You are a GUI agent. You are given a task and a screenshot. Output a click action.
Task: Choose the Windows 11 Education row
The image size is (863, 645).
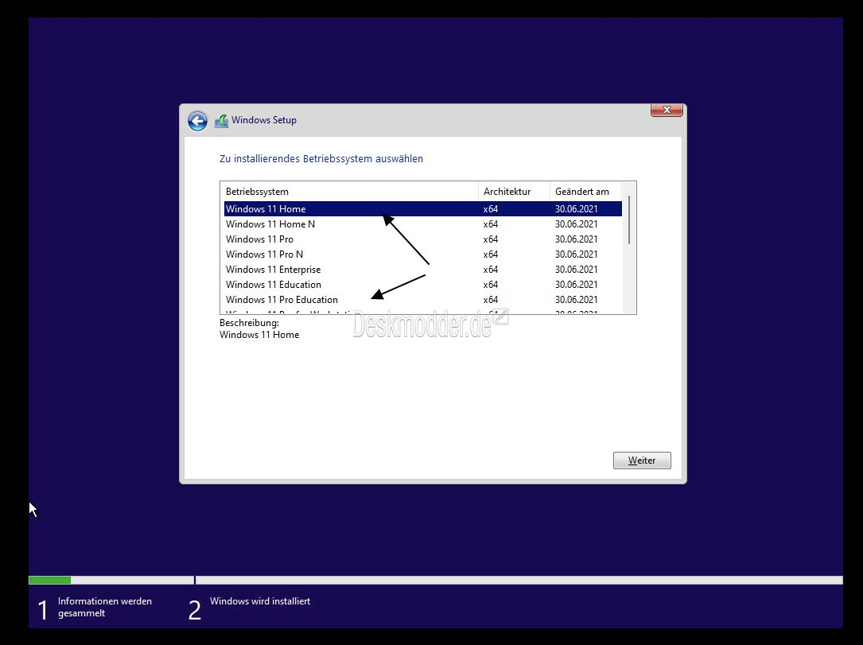[x=422, y=285]
